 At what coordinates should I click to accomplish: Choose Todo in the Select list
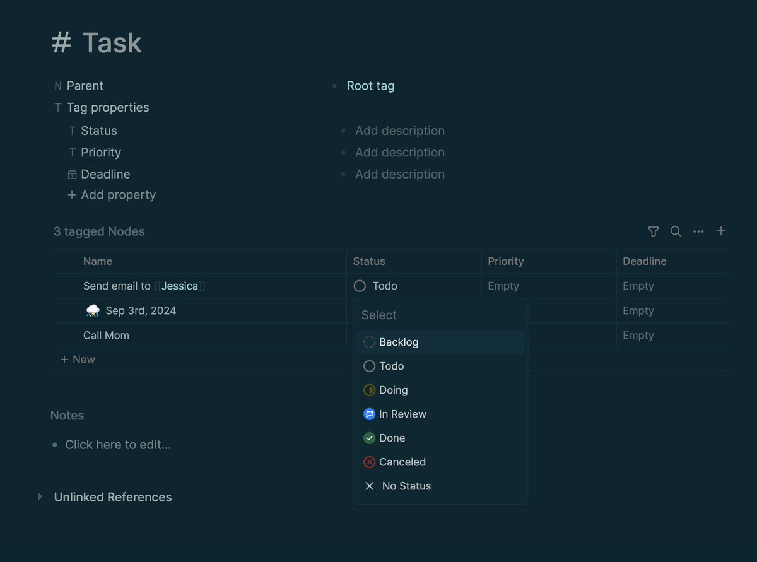(440, 366)
